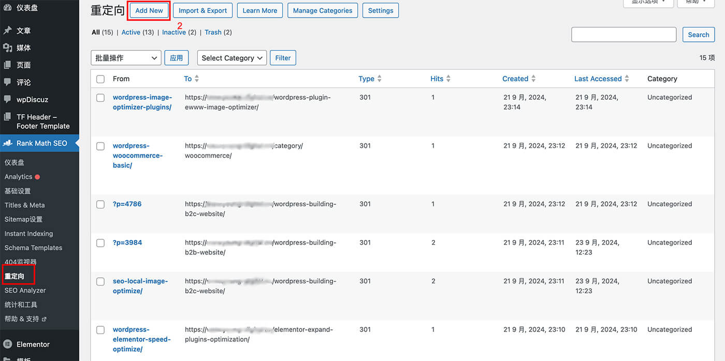
Task: Open SEO Analyzer submenu item
Action: (x=25, y=291)
